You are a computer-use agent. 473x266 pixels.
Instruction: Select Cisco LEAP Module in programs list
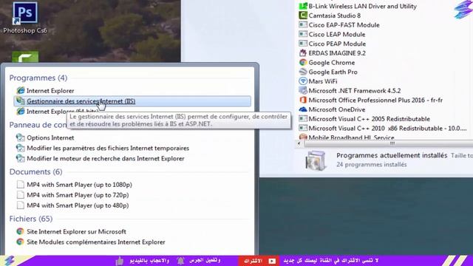click(337, 35)
